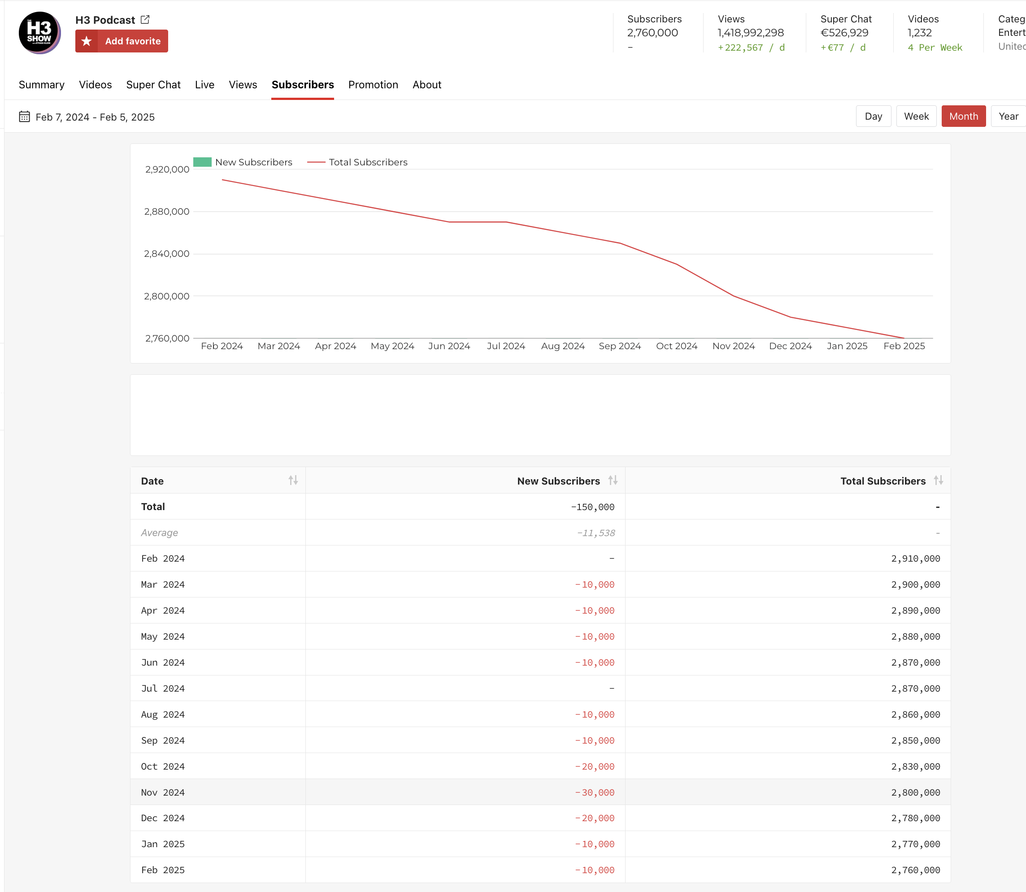The height and width of the screenshot is (892, 1026).
Task: Click the star icon on Add favorite
Action: tap(87, 41)
